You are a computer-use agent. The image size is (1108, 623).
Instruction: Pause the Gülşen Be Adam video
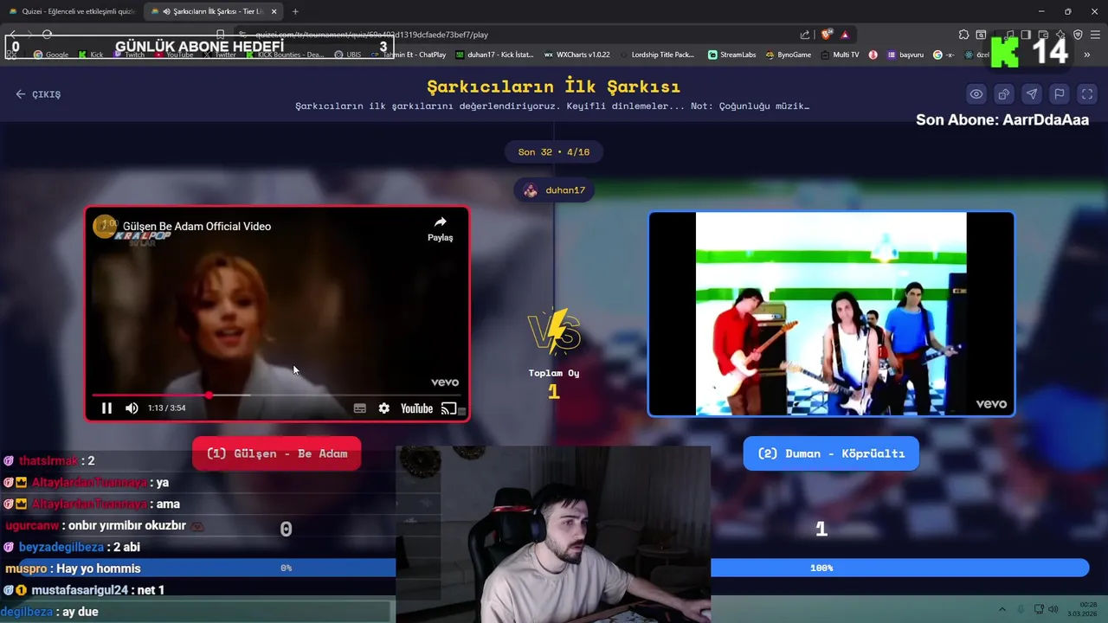[x=106, y=408]
